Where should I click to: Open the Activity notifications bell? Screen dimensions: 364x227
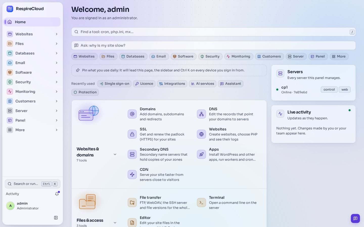[57, 194]
